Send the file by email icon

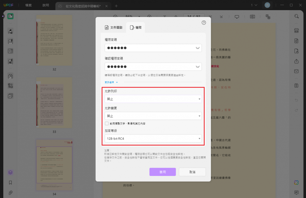pos(296,71)
